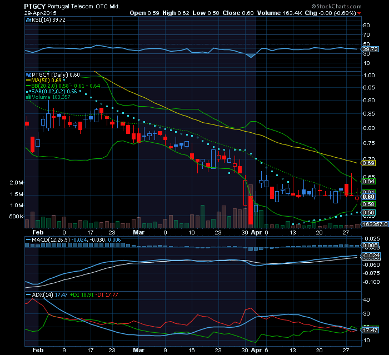Click the red -DI 17.77 legend text
This screenshot has width=389, height=355.
pos(107,294)
